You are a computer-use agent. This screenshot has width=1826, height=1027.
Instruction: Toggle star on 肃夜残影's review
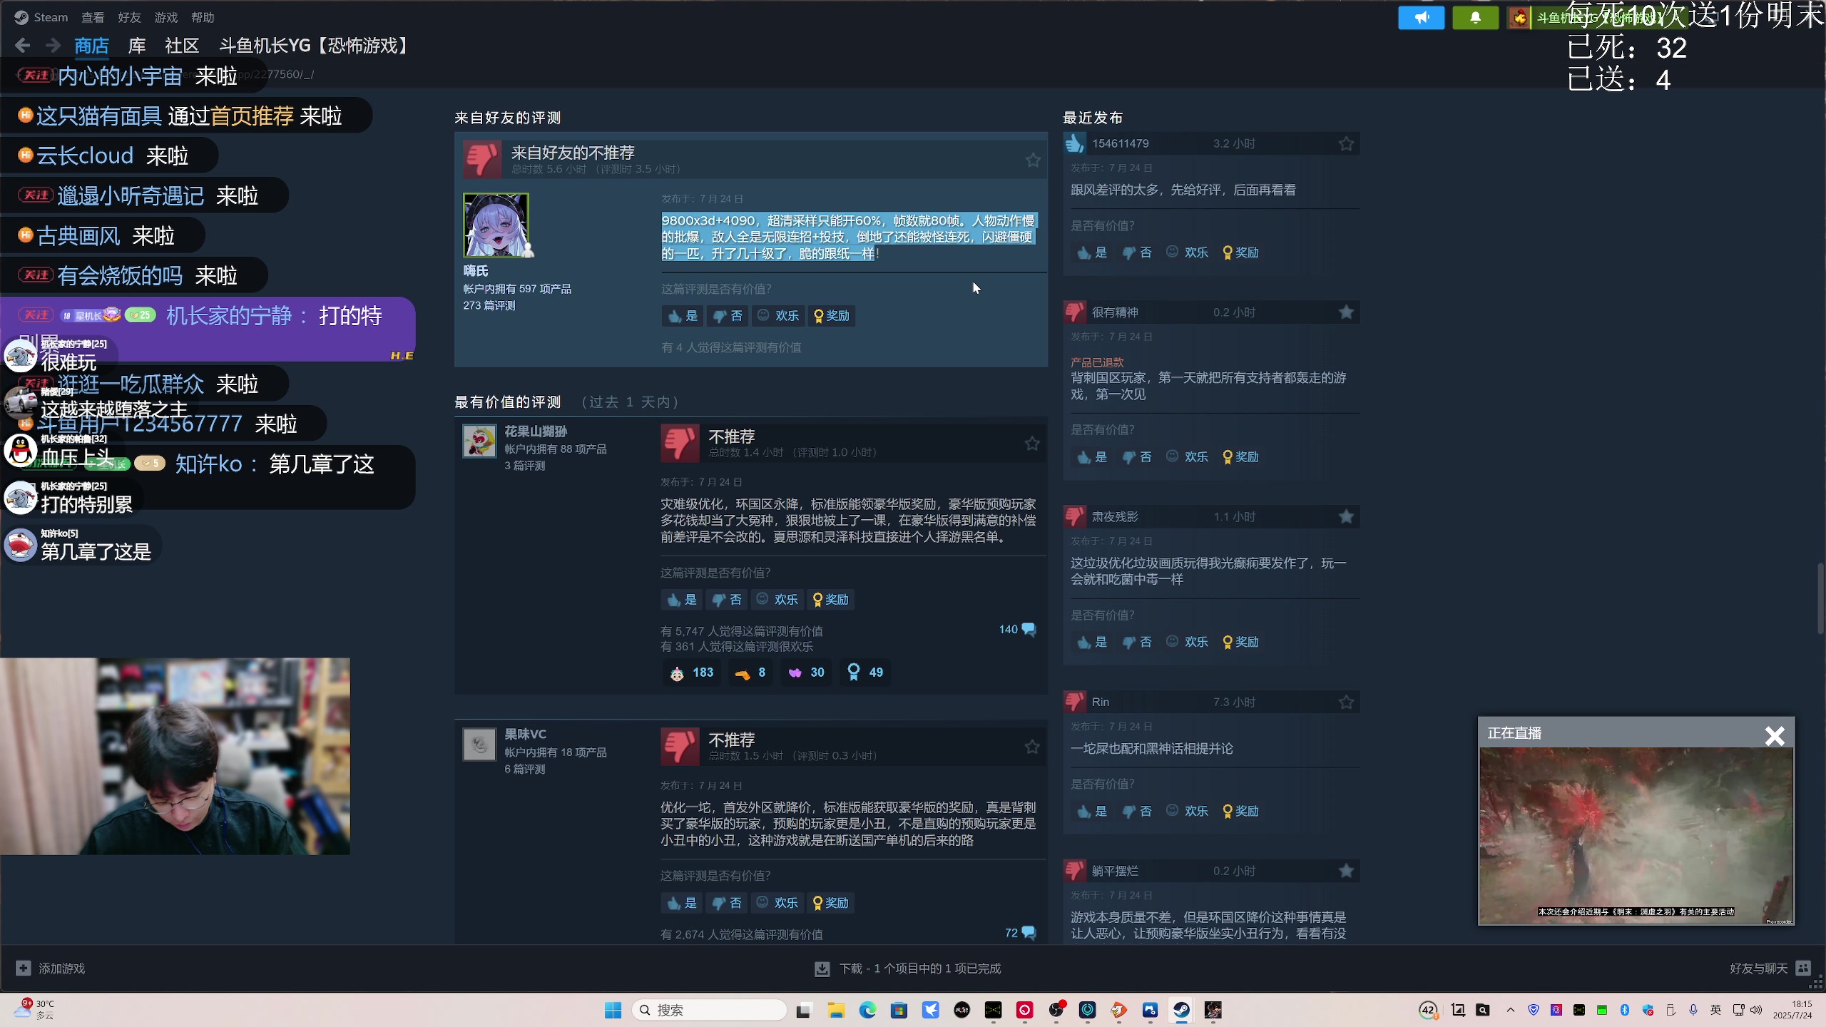point(1346,516)
